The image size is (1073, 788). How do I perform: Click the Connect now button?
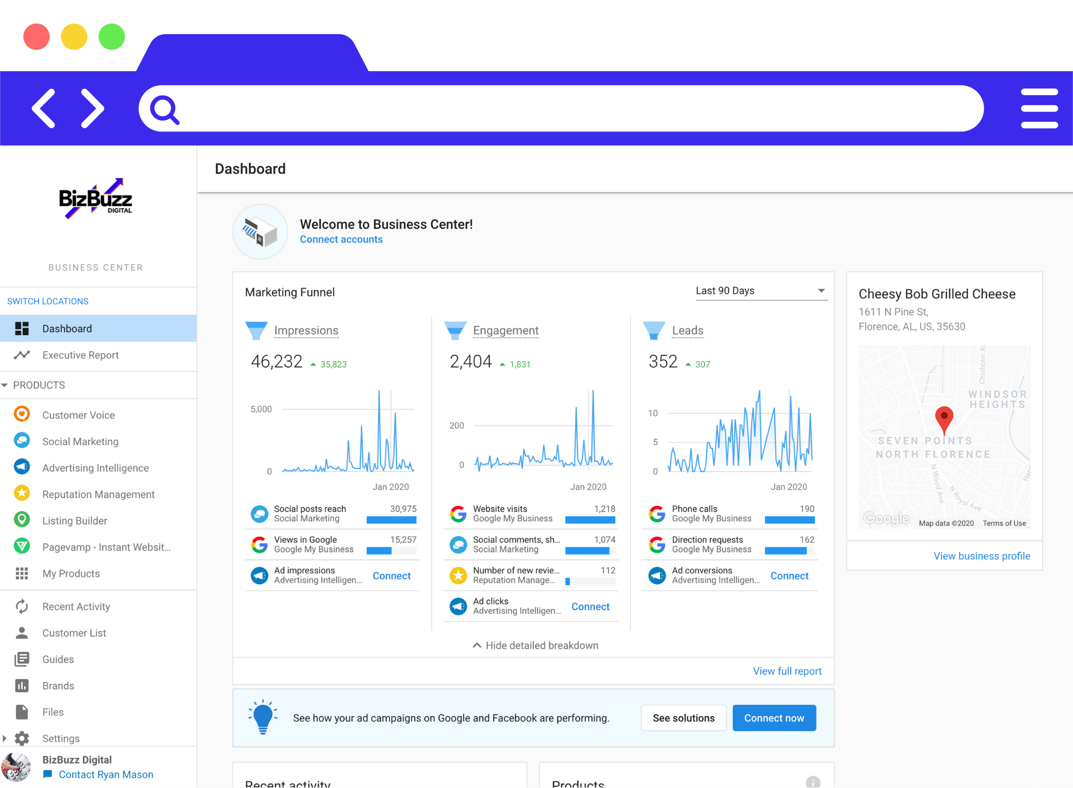coord(774,718)
